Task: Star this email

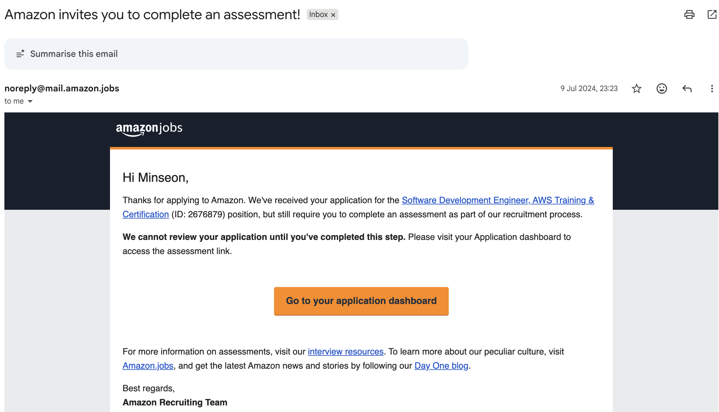Action: coord(636,89)
